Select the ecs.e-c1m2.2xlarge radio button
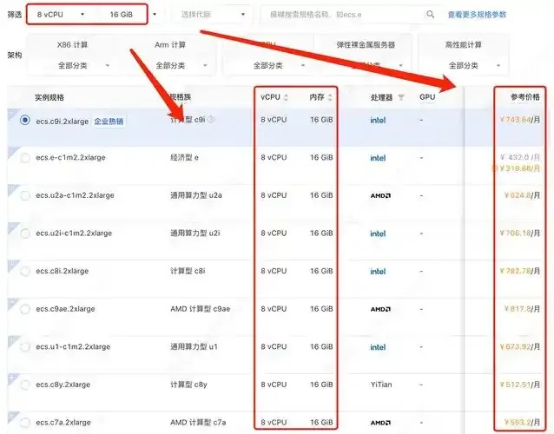The height and width of the screenshot is (434, 554). click(x=25, y=157)
